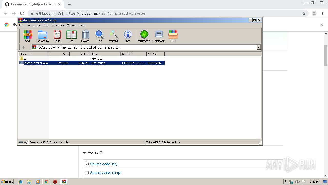Click the Action Center flag icon
The height and width of the screenshot is (185, 328).
click(x=303, y=182)
